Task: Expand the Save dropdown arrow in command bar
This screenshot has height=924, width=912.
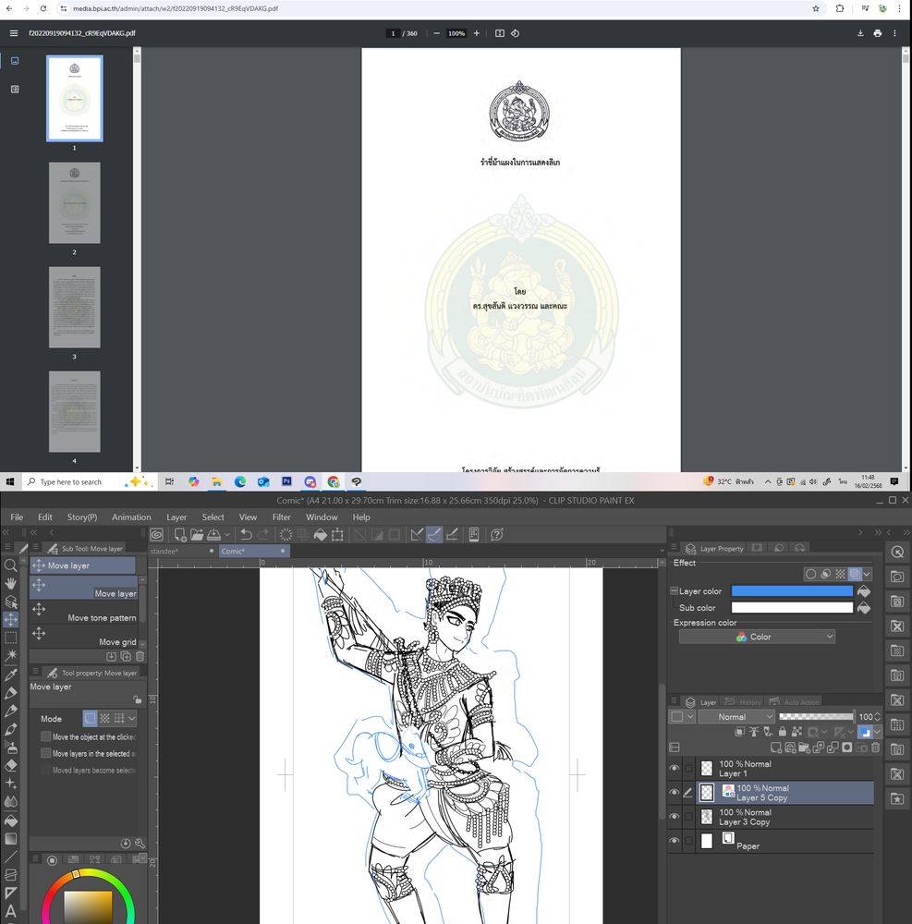Action: pyautogui.click(x=226, y=535)
